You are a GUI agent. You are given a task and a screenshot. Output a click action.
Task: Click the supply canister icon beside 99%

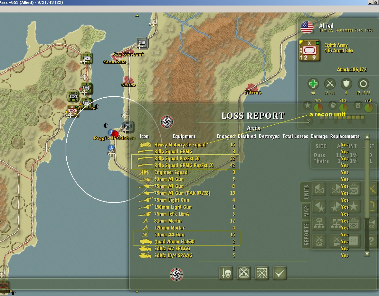(358, 105)
